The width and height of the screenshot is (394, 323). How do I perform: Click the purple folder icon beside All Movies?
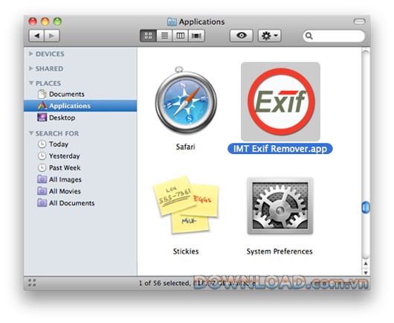pos(42,191)
